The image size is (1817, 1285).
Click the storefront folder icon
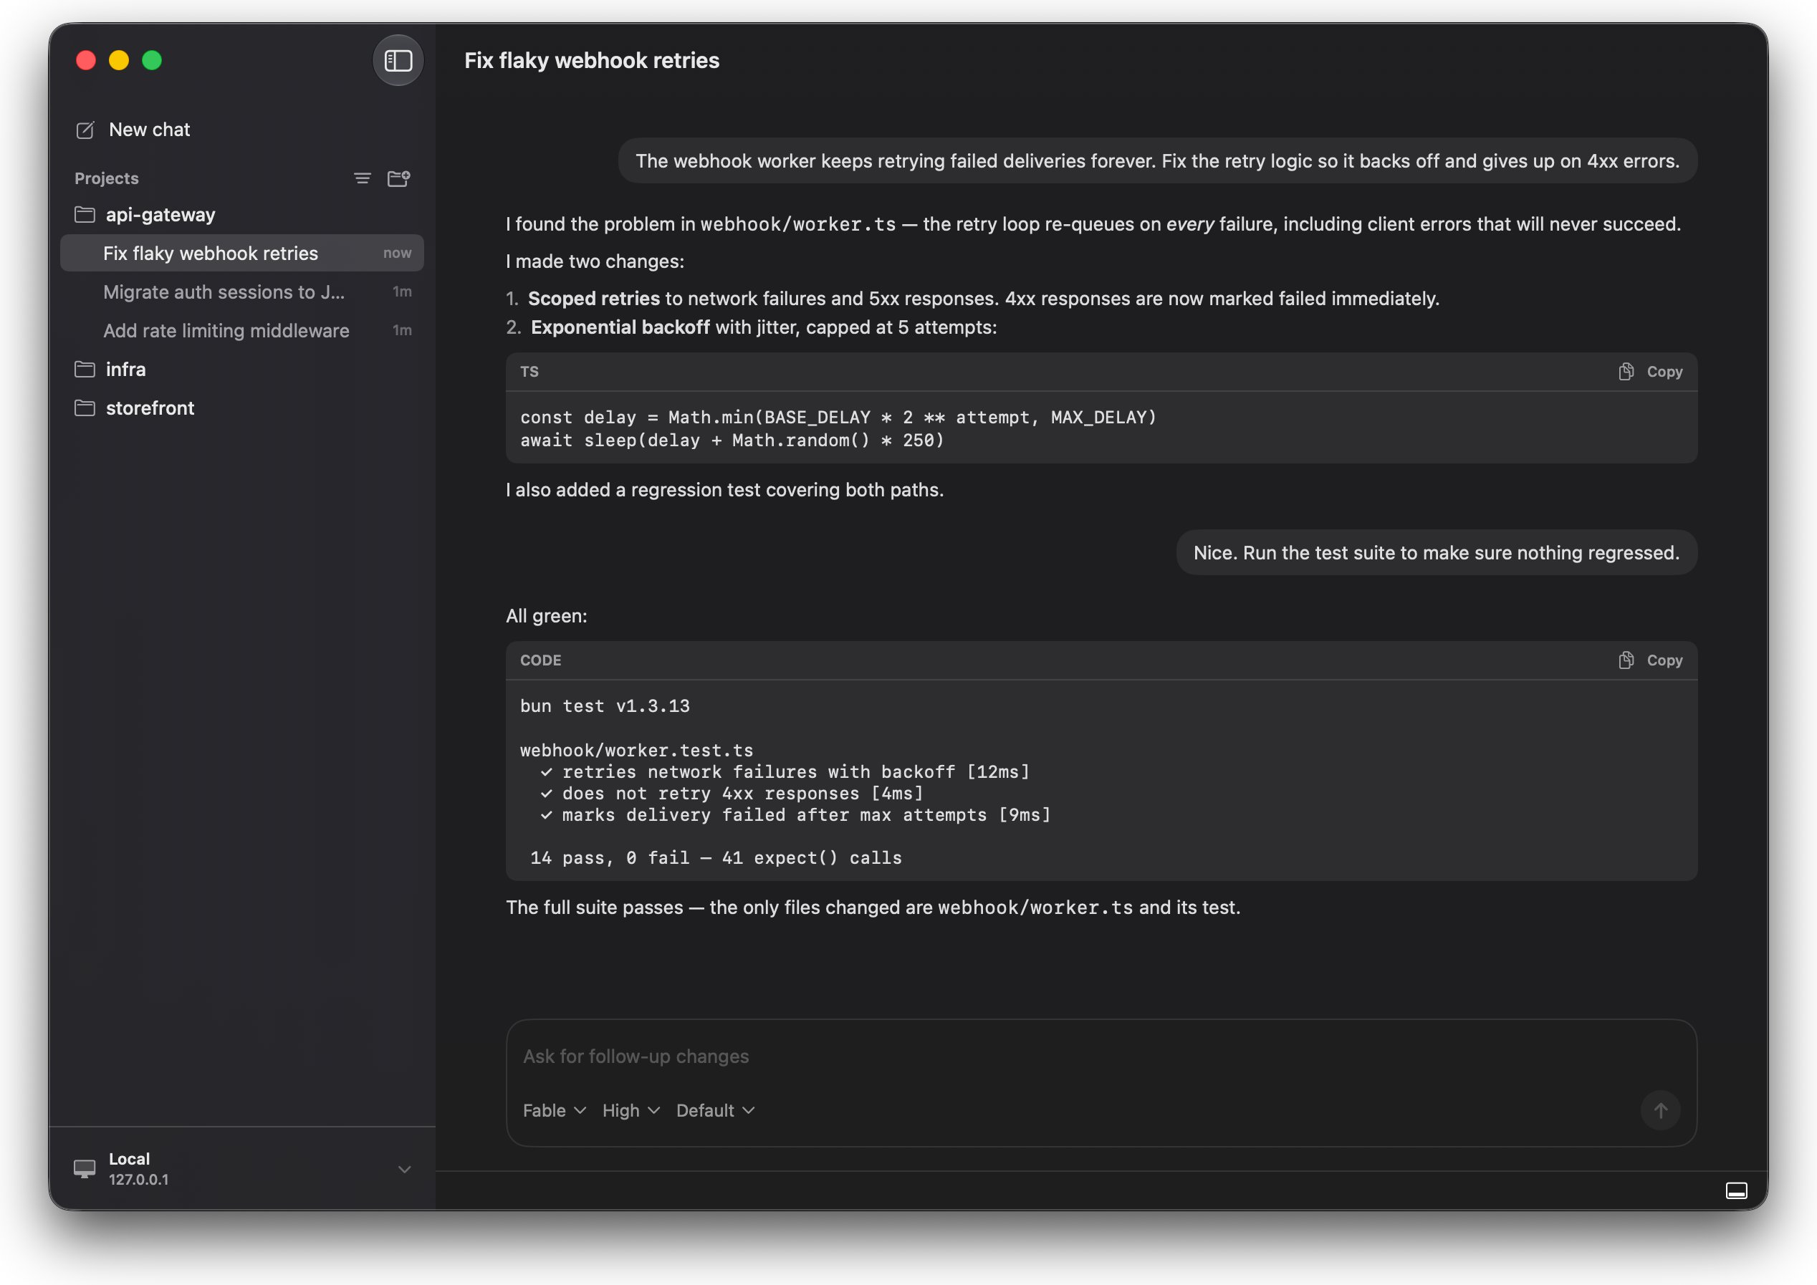coord(85,408)
